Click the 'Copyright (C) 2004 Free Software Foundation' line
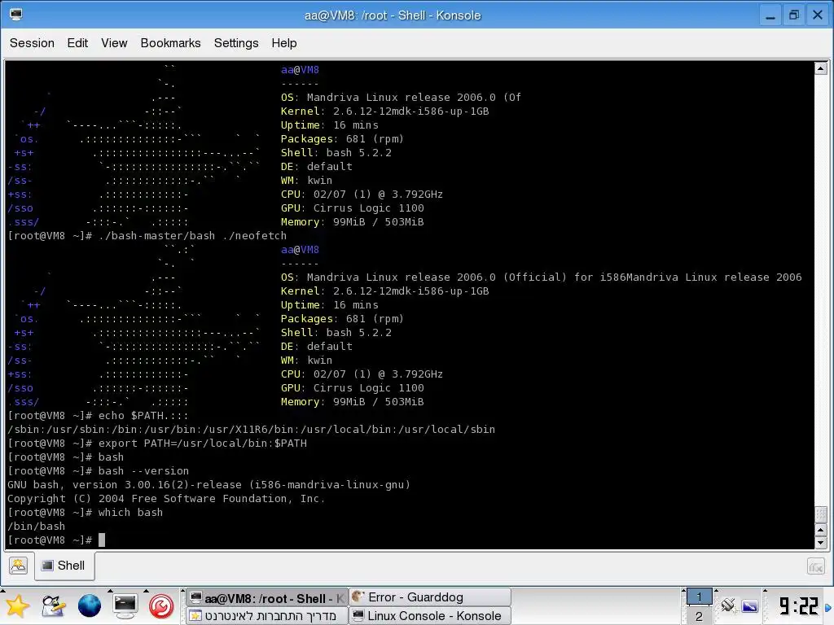This screenshot has height=625, width=834. [x=166, y=499]
